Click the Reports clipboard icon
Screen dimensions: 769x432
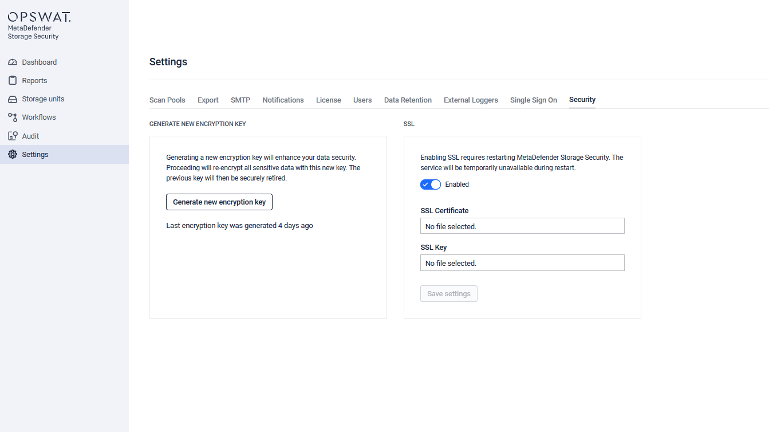pyautogui.click(x=13, y=80)
